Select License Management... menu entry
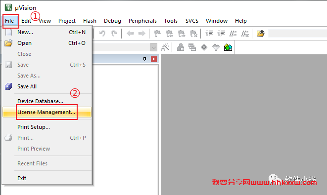The height and width of the screenshot is (195, 327). point(47,112)
